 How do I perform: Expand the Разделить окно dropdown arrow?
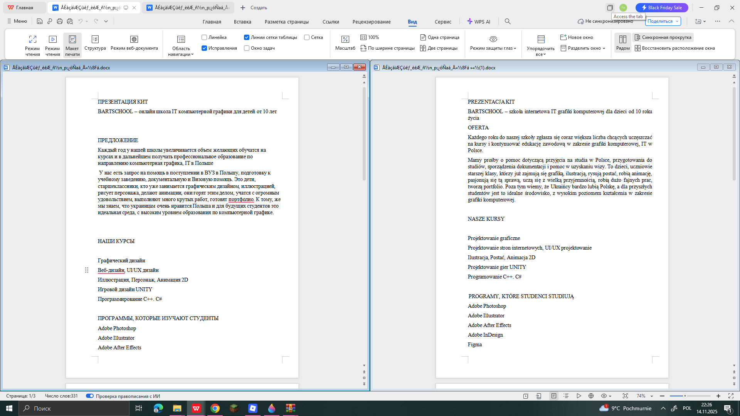604,48
